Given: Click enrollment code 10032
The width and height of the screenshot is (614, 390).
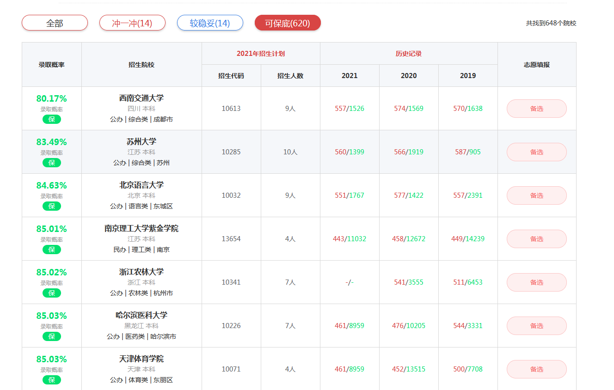Looking at the screenshot, I should click(231, 195).
